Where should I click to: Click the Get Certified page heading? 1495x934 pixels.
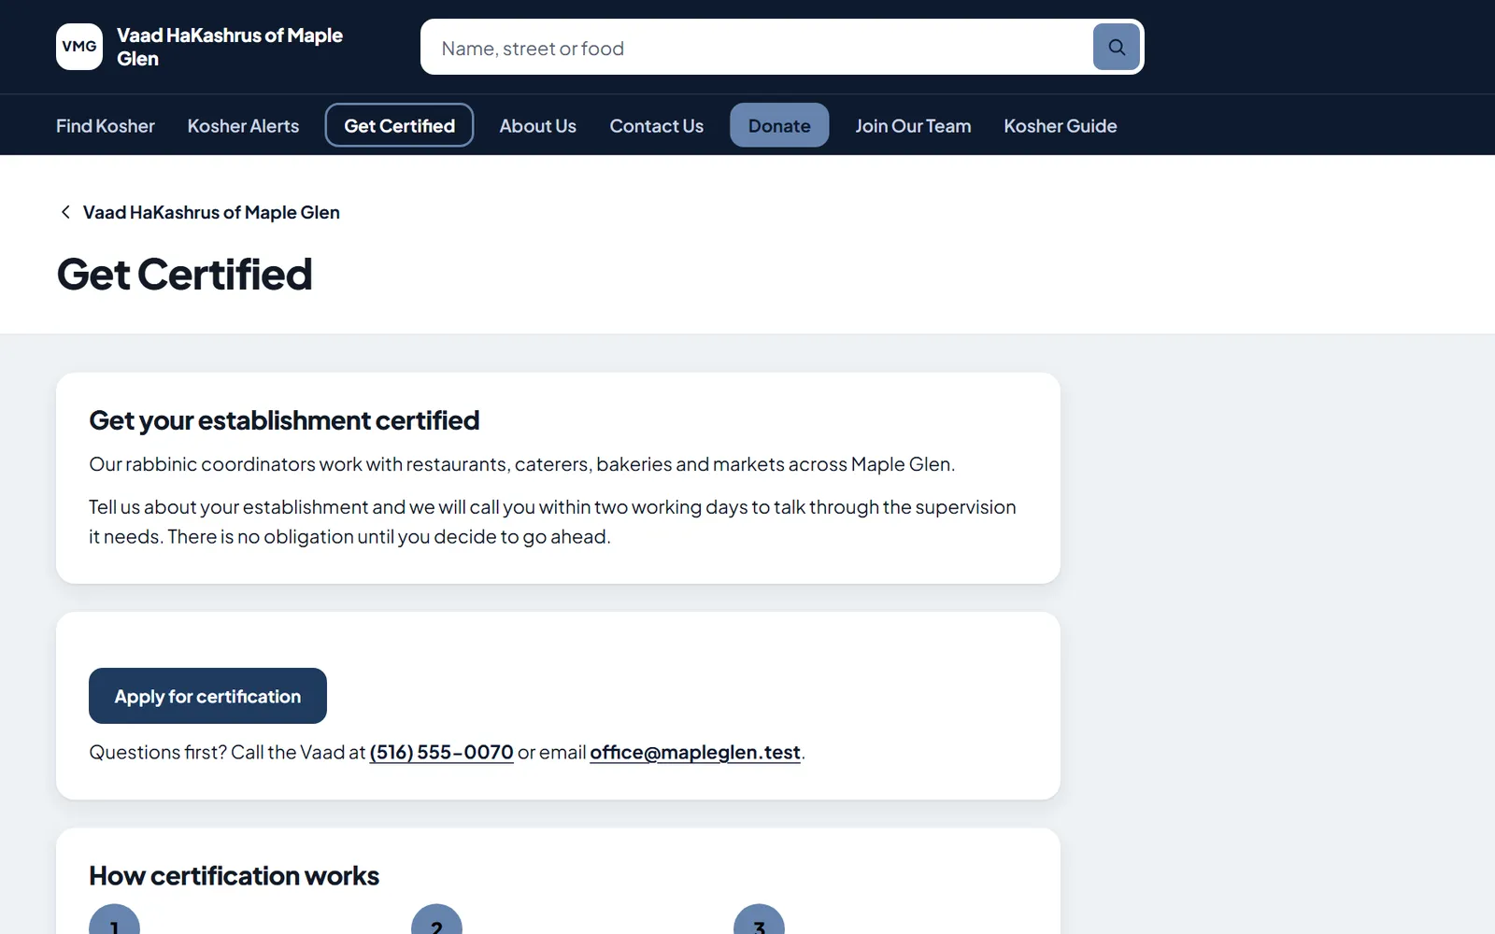(x=184, y=275)
